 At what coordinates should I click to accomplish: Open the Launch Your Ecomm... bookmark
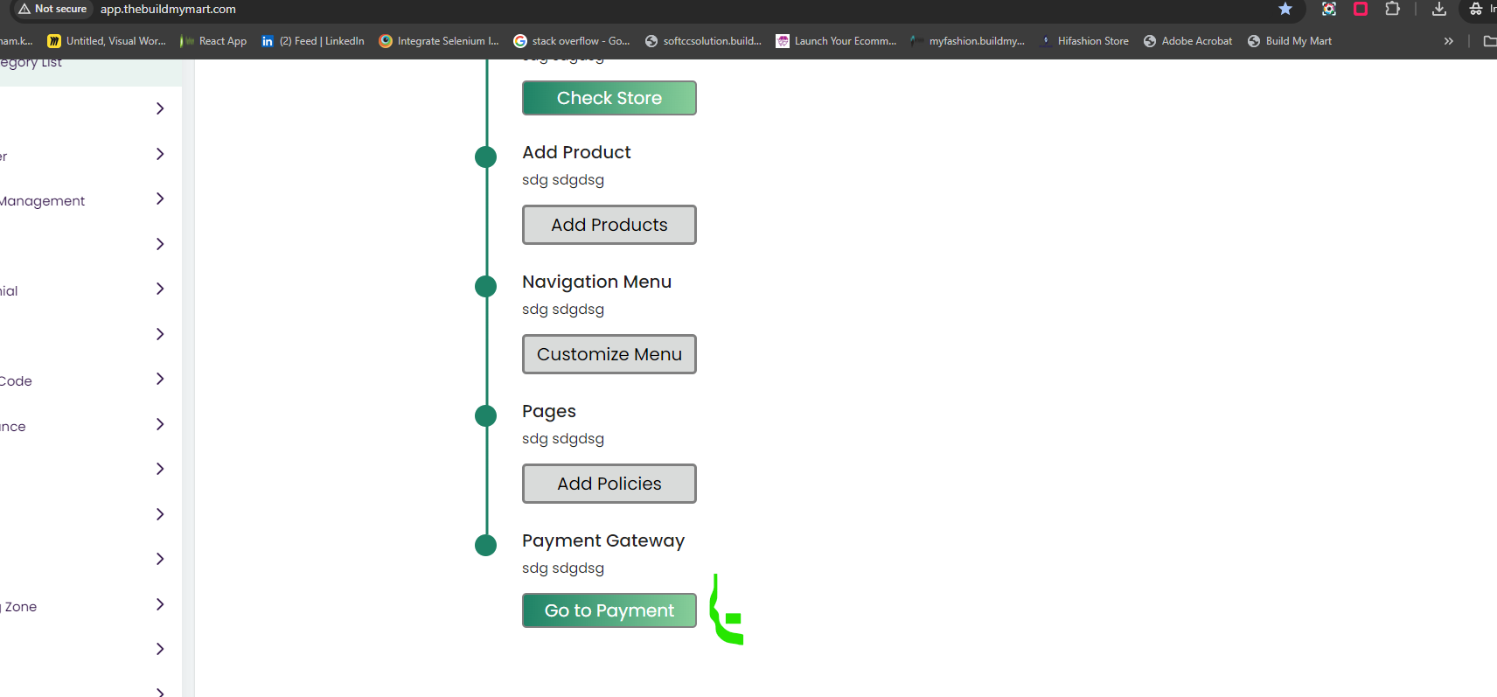(836, 41)
